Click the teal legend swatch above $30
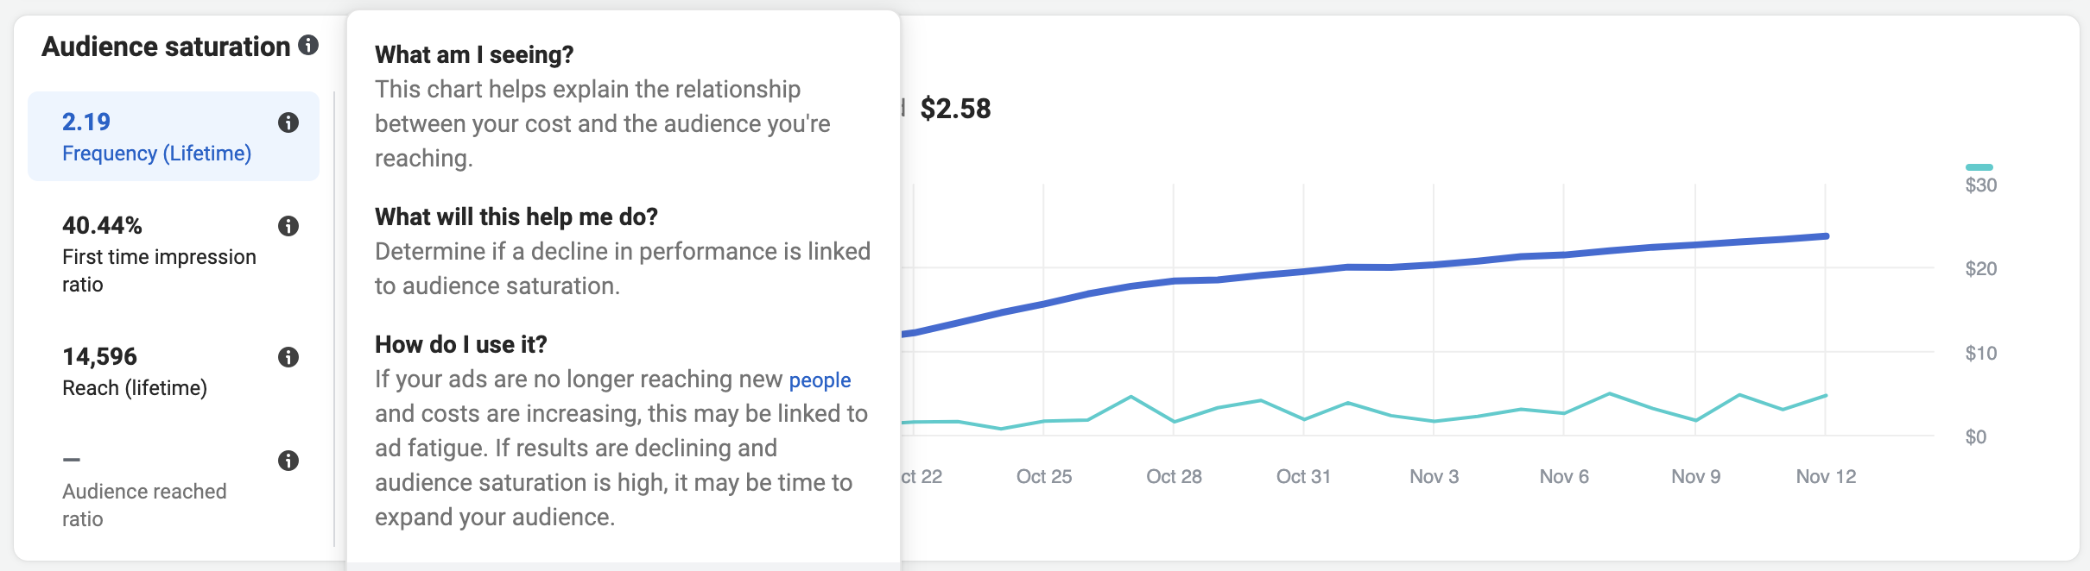 click(x=1979, y=166)
